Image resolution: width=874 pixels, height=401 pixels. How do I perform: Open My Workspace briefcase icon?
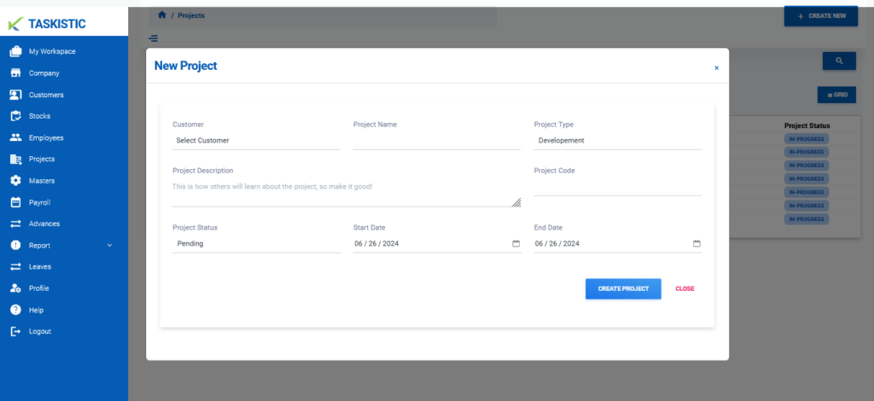coord(15,51)
